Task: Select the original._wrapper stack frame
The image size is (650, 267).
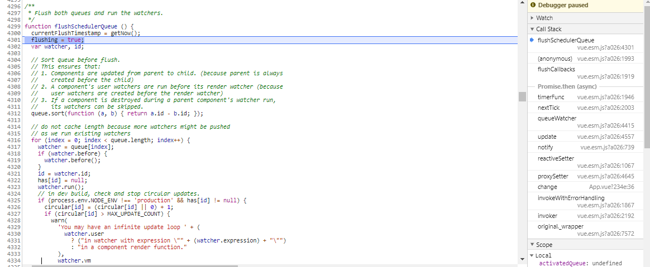Action: click(x=585, y=230)
